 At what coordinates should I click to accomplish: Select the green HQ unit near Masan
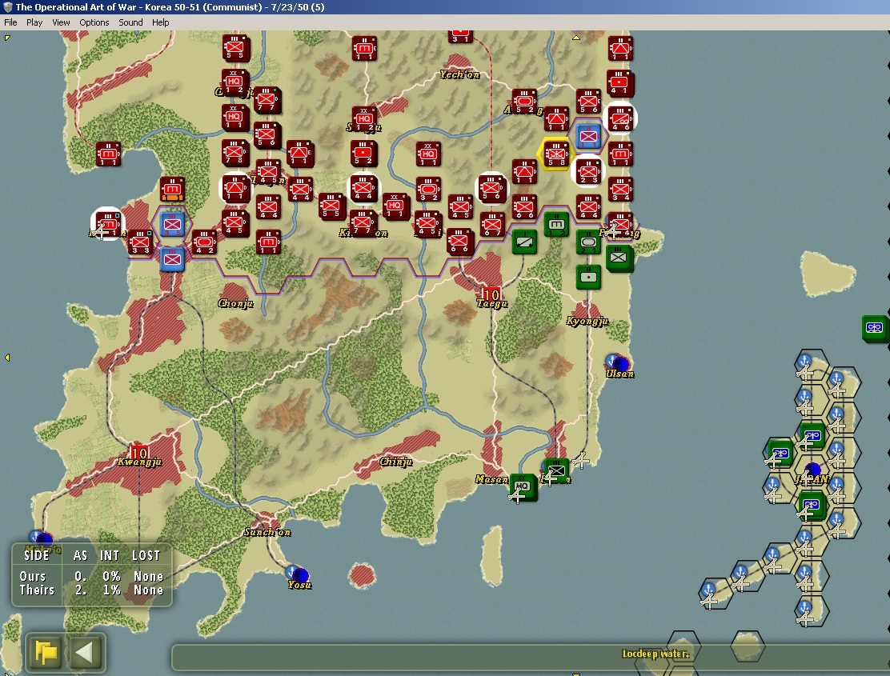523,487
